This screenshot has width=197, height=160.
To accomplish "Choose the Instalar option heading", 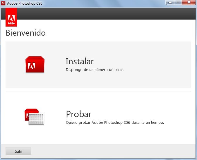I will point(80,61).
